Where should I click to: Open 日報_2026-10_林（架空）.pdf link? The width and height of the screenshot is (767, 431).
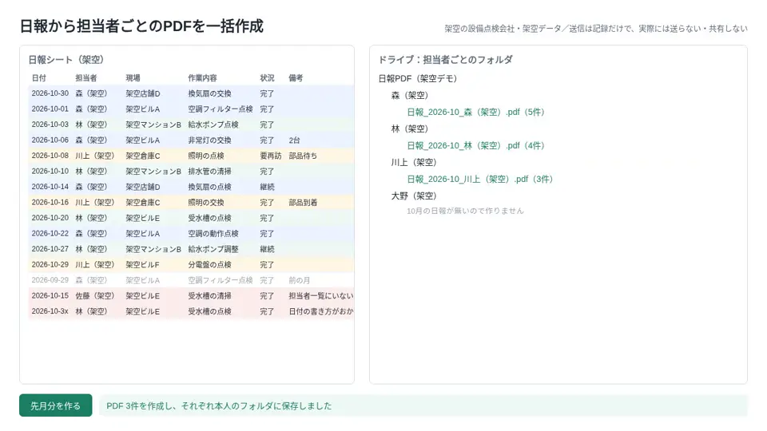[475, 145]
